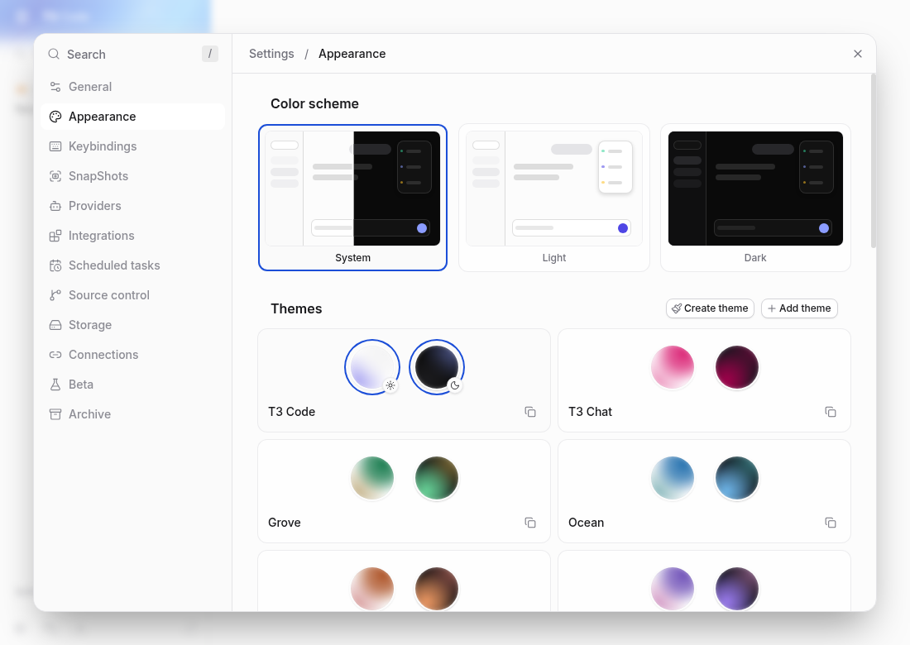Click the settings panel vertical scrollbar
The width and height of the screenshot is (910, 645).
coord(874,161)
